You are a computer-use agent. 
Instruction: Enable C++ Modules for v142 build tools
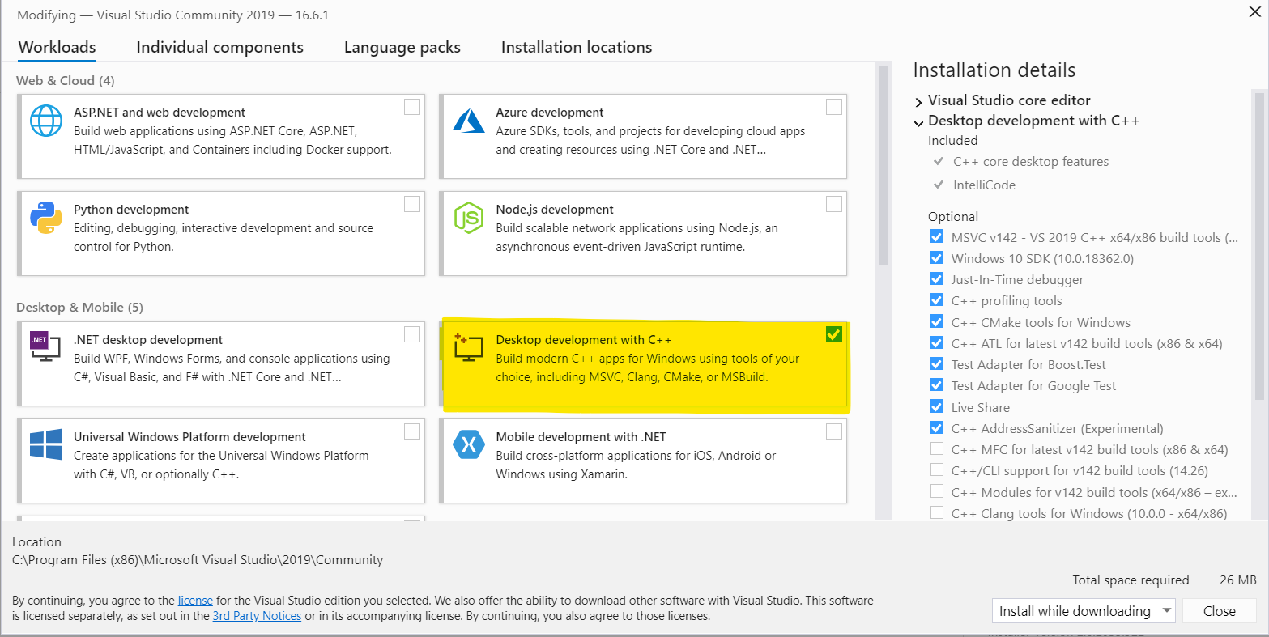(x=937, y=491)
